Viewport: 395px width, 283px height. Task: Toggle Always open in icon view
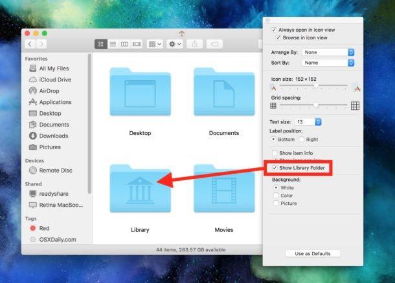(274, 30)
